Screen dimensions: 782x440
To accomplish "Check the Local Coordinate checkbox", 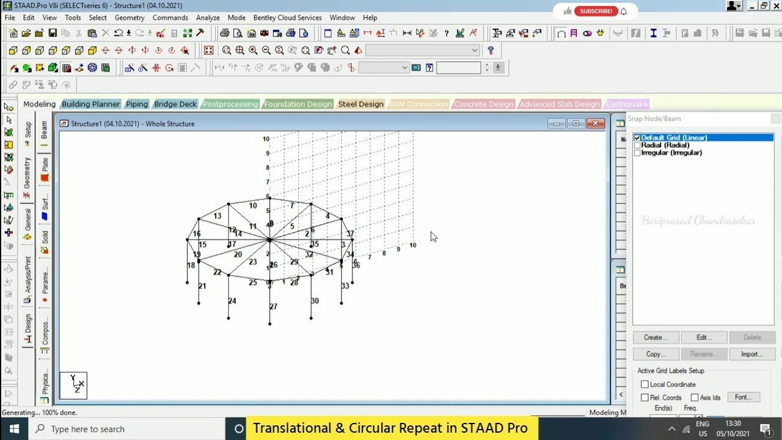I will [645, 384].
